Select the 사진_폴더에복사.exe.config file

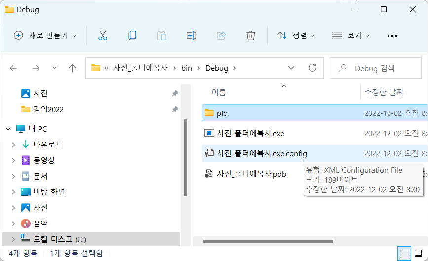pyautogui.click(x=314, y=153)
